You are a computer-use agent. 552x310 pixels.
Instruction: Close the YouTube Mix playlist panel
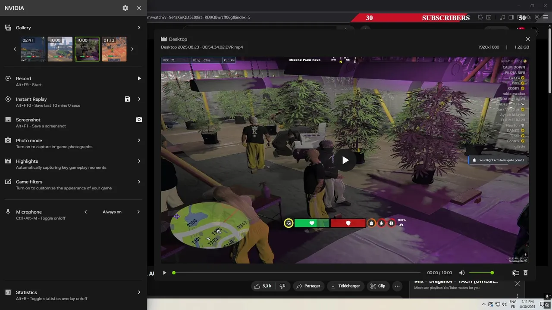point(517,283)
